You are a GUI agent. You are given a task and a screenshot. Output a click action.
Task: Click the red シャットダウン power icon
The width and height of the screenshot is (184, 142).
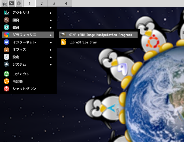pos(7,89)
